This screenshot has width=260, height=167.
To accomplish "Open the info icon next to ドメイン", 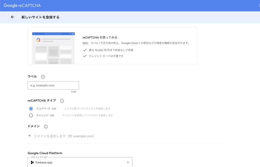I will [x=46, y=127].
